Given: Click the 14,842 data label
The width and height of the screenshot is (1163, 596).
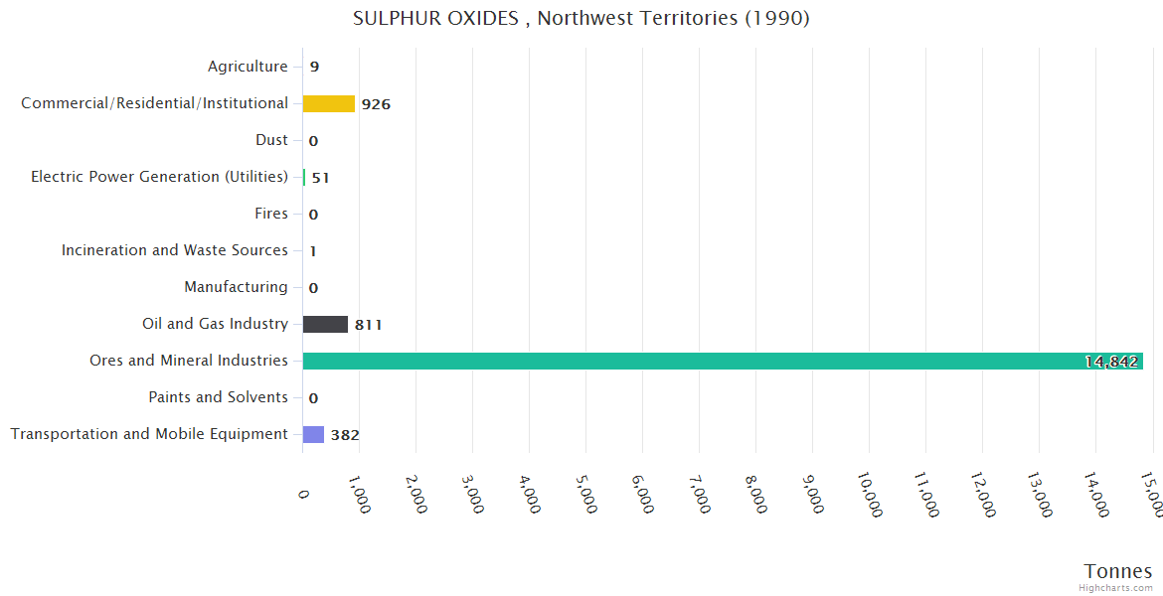Looking at the screenshot, I should point(1111,362).
